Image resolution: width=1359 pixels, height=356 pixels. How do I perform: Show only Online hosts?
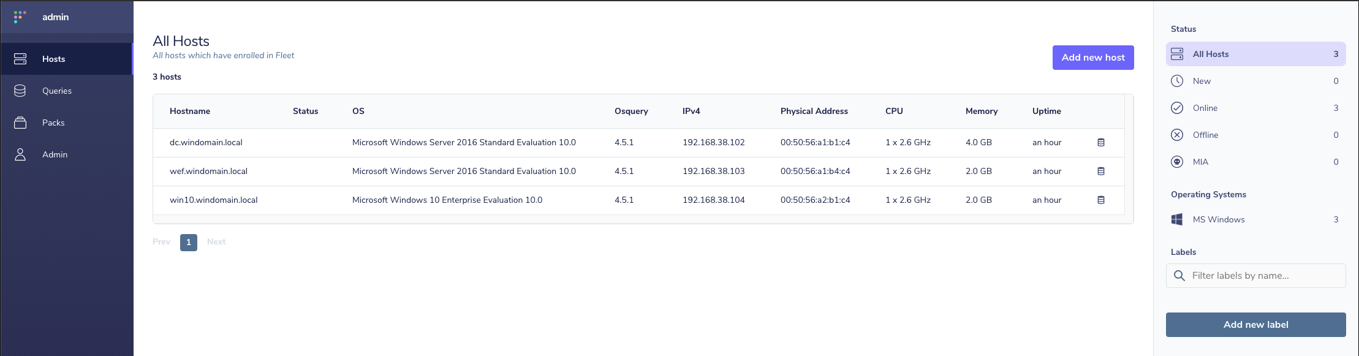tap(1255, 108)
